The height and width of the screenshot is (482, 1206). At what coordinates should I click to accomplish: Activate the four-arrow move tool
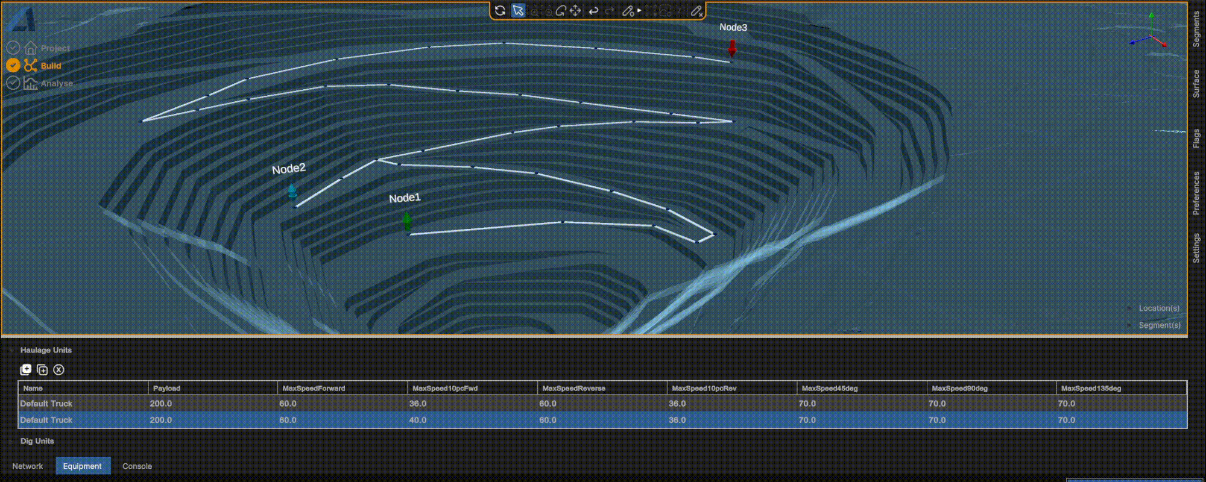pos(575,10)
